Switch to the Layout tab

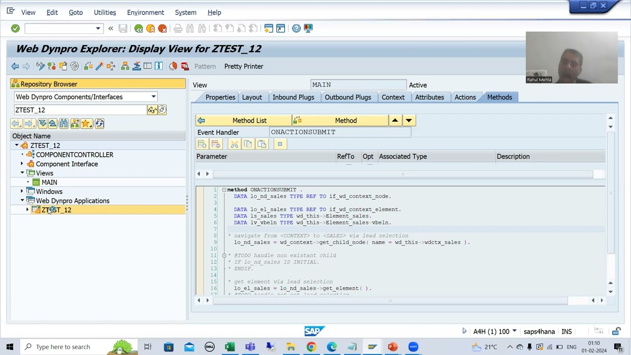point(252,97)
